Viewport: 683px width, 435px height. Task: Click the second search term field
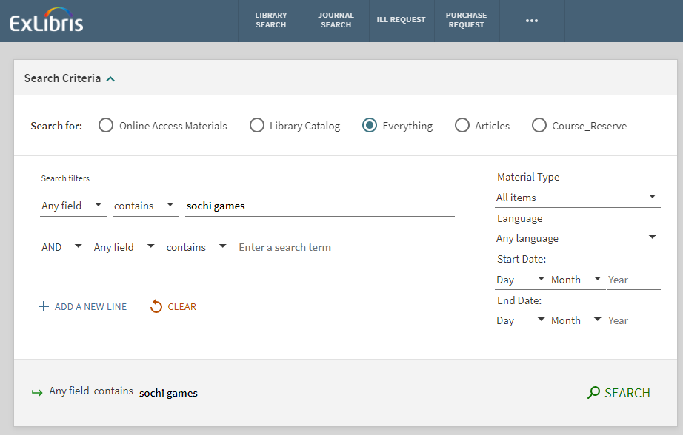(345, 247)
